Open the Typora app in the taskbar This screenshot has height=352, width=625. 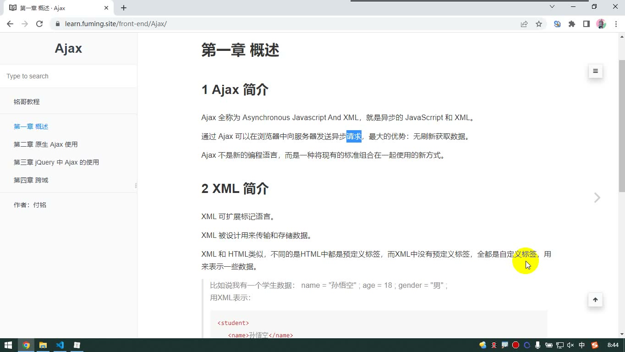(77, 345)
